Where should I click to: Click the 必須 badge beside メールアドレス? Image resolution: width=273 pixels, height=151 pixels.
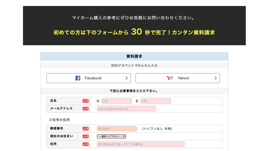tap(86, 109)
